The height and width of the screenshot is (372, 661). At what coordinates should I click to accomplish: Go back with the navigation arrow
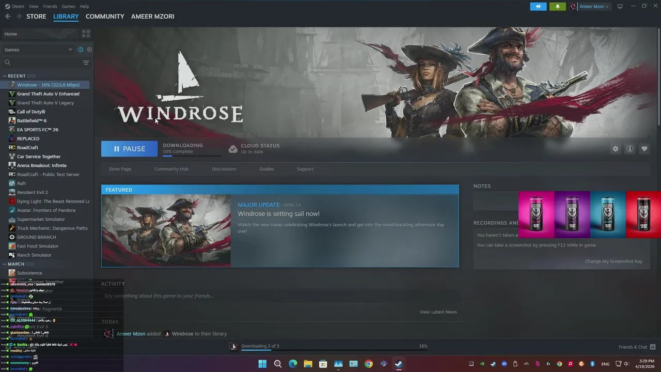click(8, 17)
